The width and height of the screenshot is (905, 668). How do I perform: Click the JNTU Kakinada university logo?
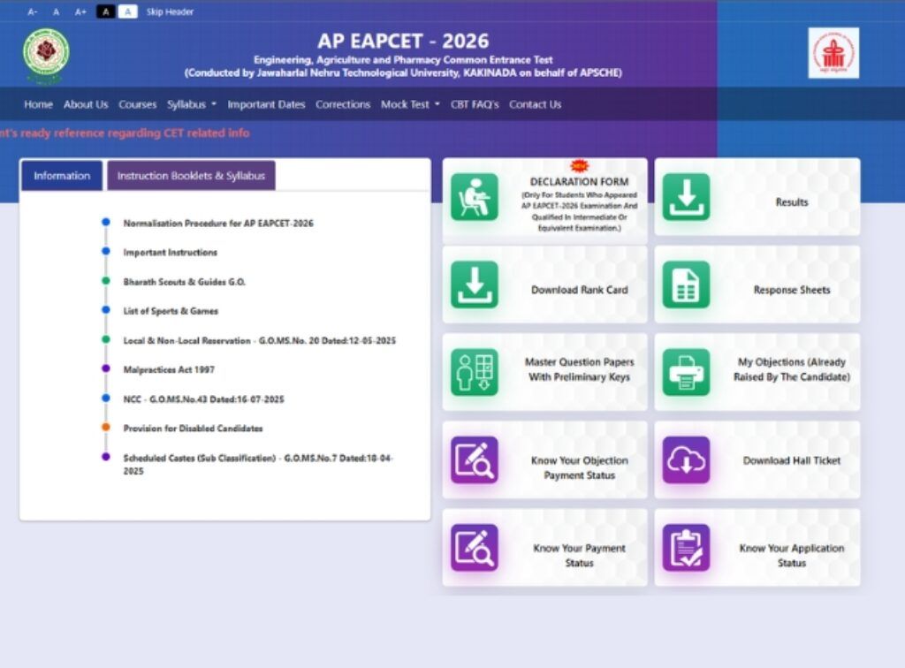pos(46,56)
